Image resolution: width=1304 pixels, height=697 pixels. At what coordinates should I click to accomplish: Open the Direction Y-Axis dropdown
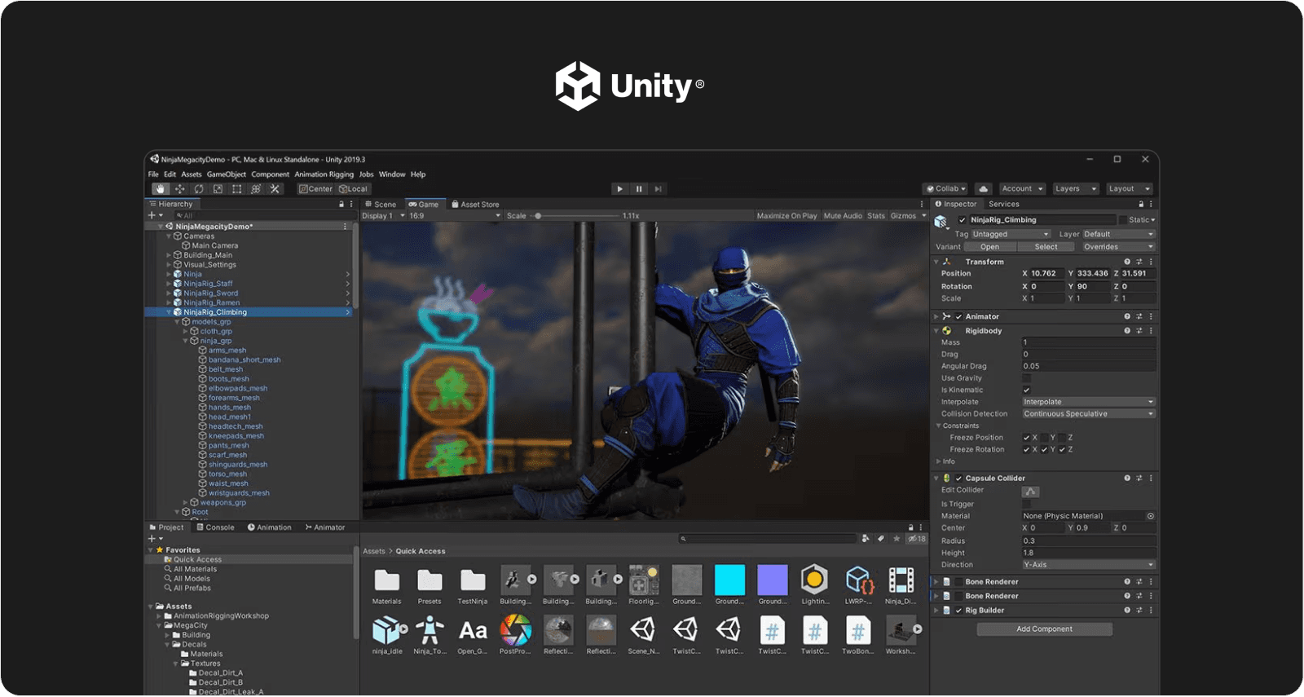[1089, 565]
